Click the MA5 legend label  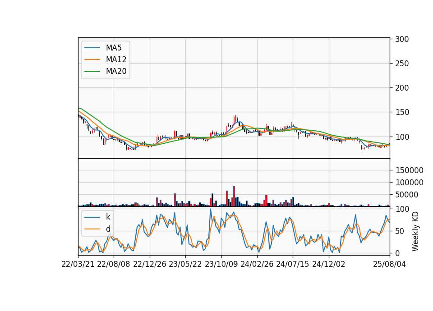pos(114,48)
